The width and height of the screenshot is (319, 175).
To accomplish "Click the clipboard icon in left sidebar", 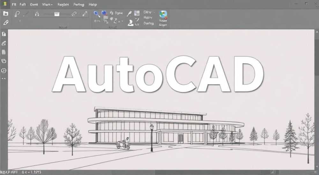I will [x=4, y=34].
